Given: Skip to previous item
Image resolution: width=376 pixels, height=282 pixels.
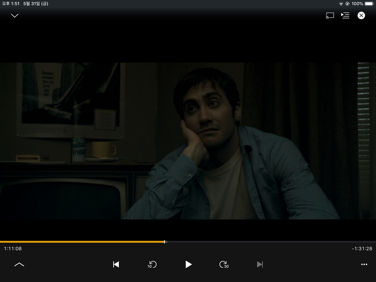Looking at the screenshot, I should pos(116,264).
